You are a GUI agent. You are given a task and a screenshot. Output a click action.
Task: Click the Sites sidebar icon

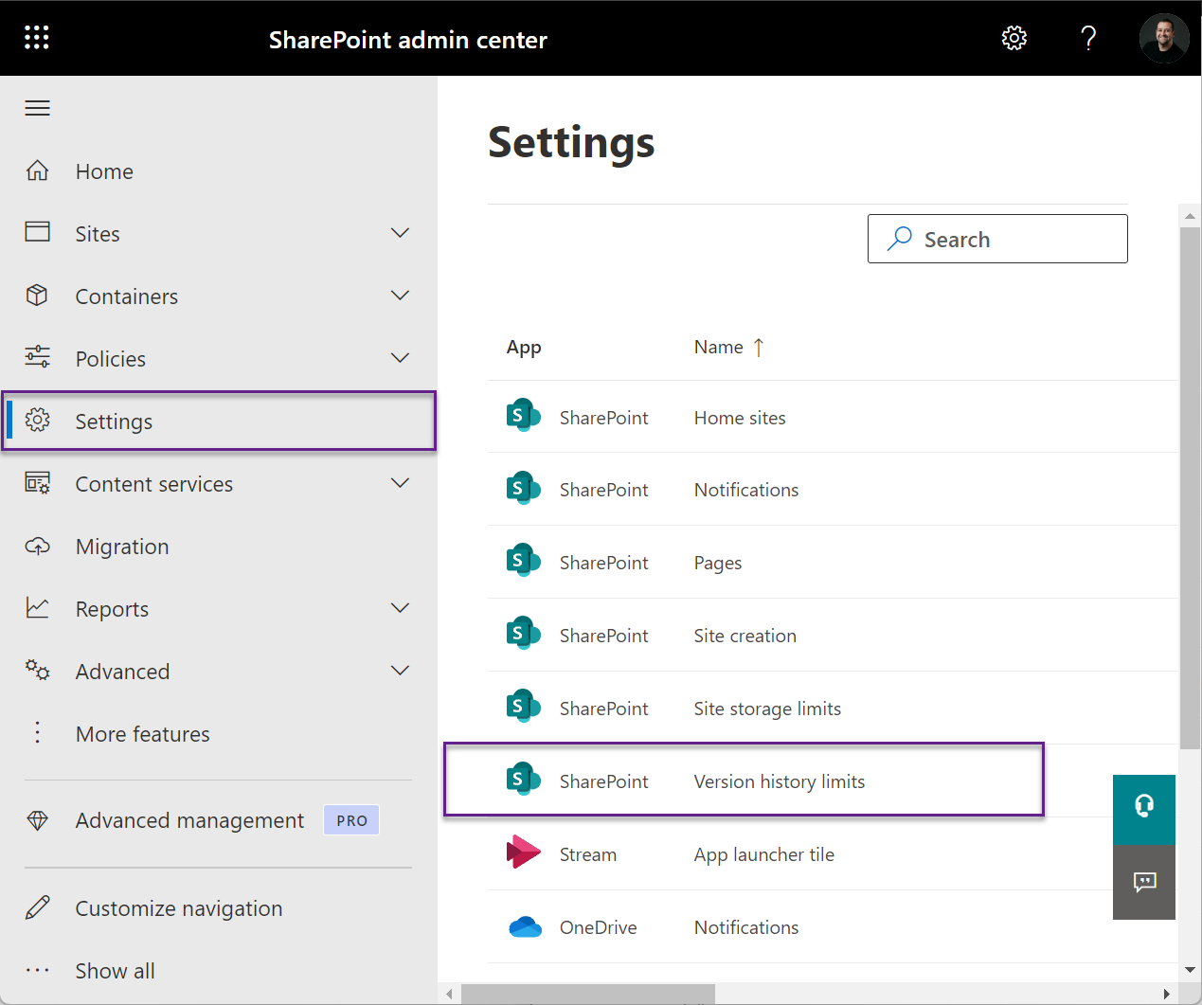(37, 233)
